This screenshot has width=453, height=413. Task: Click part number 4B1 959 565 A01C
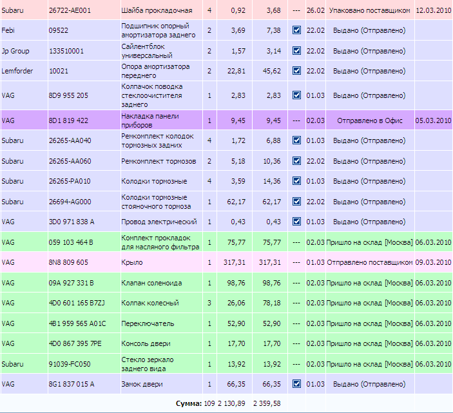point(77,323)
